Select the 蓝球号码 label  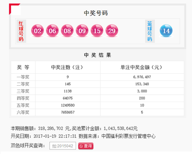[x=150, y=31]
